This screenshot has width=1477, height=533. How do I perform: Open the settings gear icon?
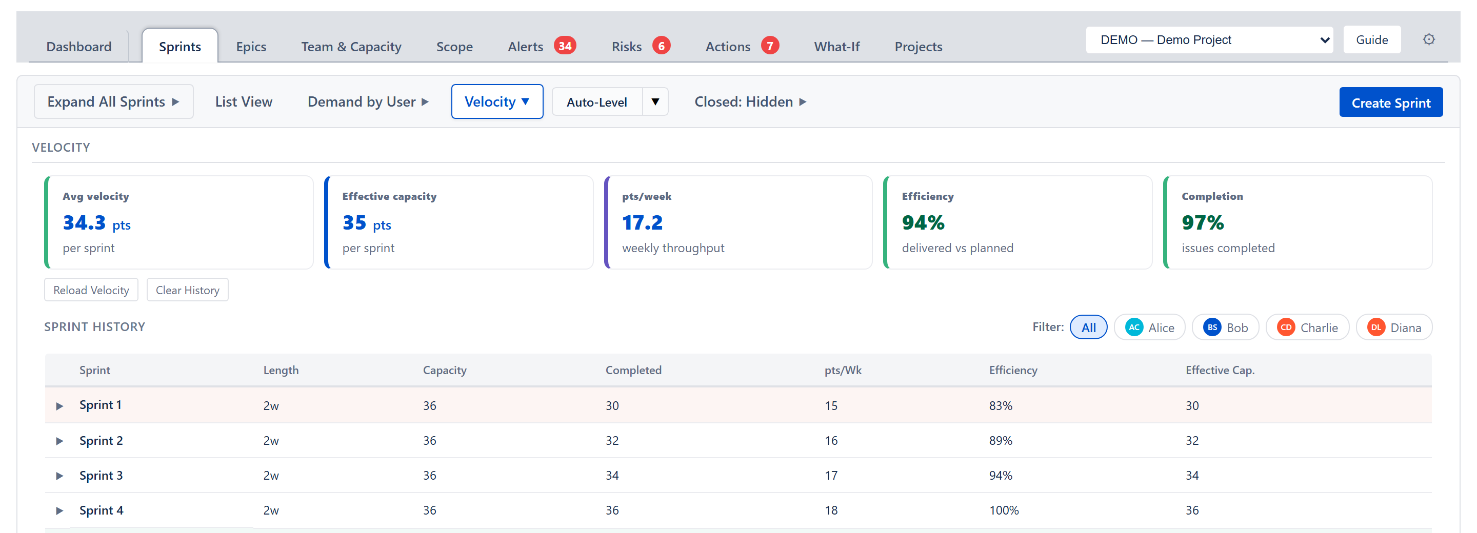[1428, 39]
